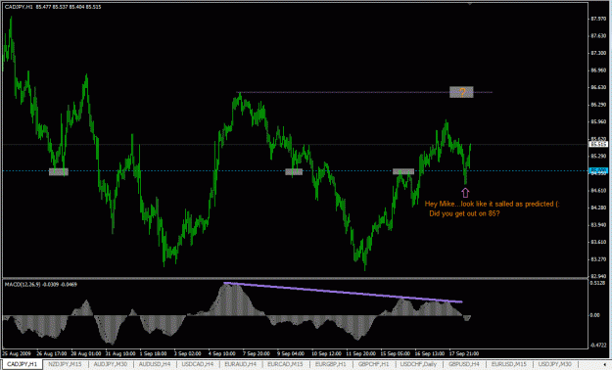Click the MACD zero level label 0.00
612x370 pixels.
click(x=595, y=315)
